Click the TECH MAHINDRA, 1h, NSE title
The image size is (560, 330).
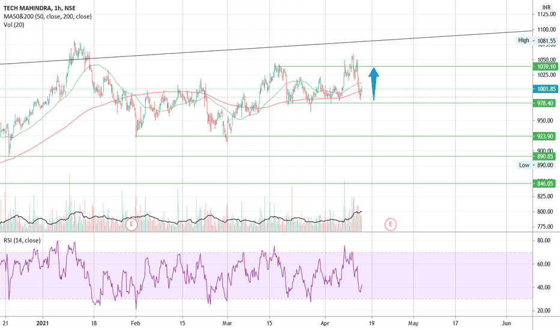(x=40, y=8)
